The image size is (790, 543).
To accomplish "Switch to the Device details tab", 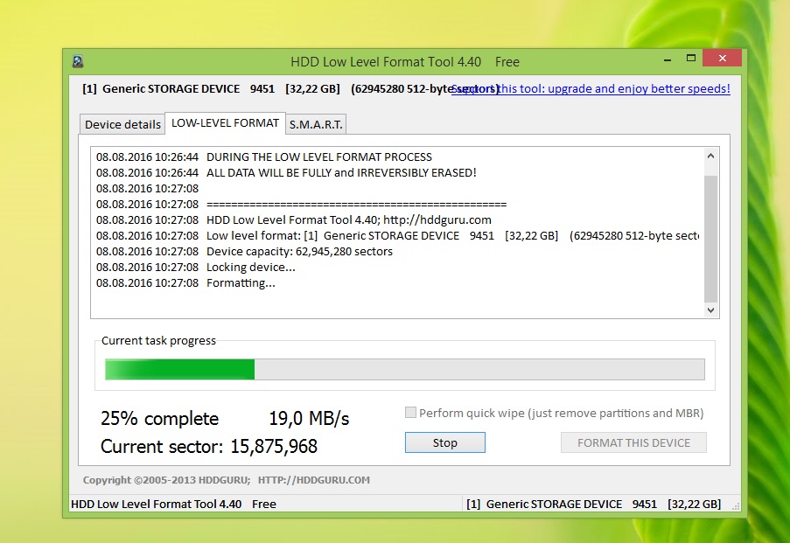I will pos(122,124).
